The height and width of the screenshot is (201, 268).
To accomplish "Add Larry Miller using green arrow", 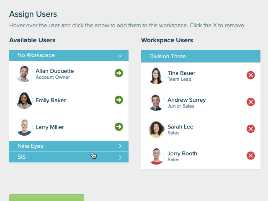I will click(x=119, y=127).
